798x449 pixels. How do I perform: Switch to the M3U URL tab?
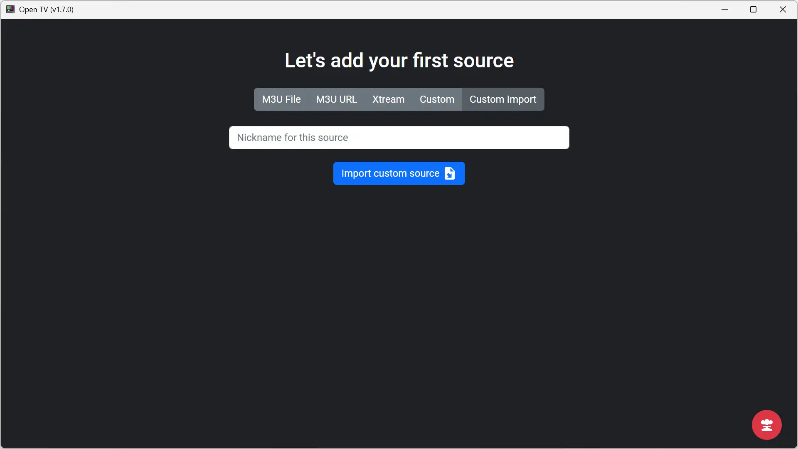pyautogui.click(x=336, y=99)
